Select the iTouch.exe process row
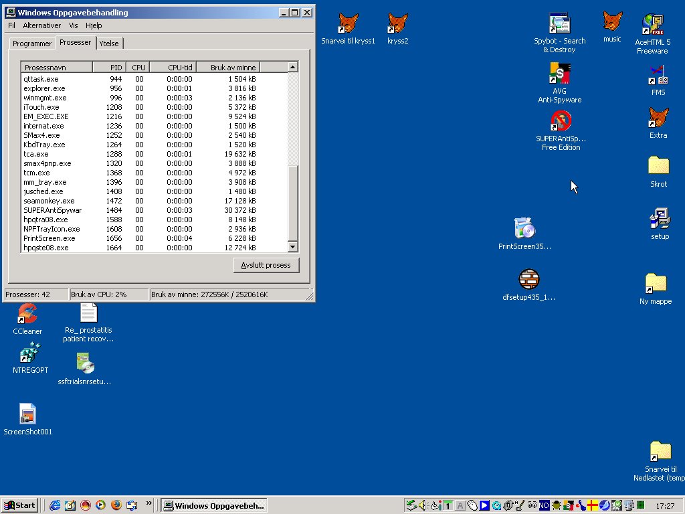The image size is (685, 514). (155, 107)
